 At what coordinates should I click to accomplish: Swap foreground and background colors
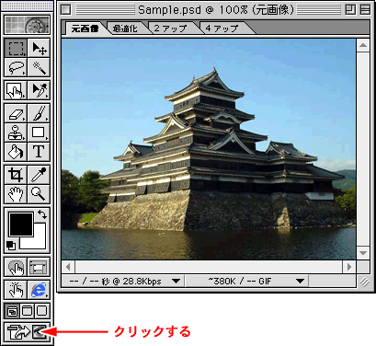(42, 214)
